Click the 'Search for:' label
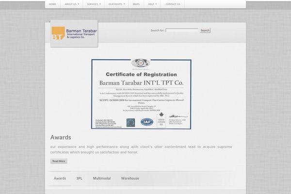The height and width of the screenshot is (194, 291). [x=157, y=31]
